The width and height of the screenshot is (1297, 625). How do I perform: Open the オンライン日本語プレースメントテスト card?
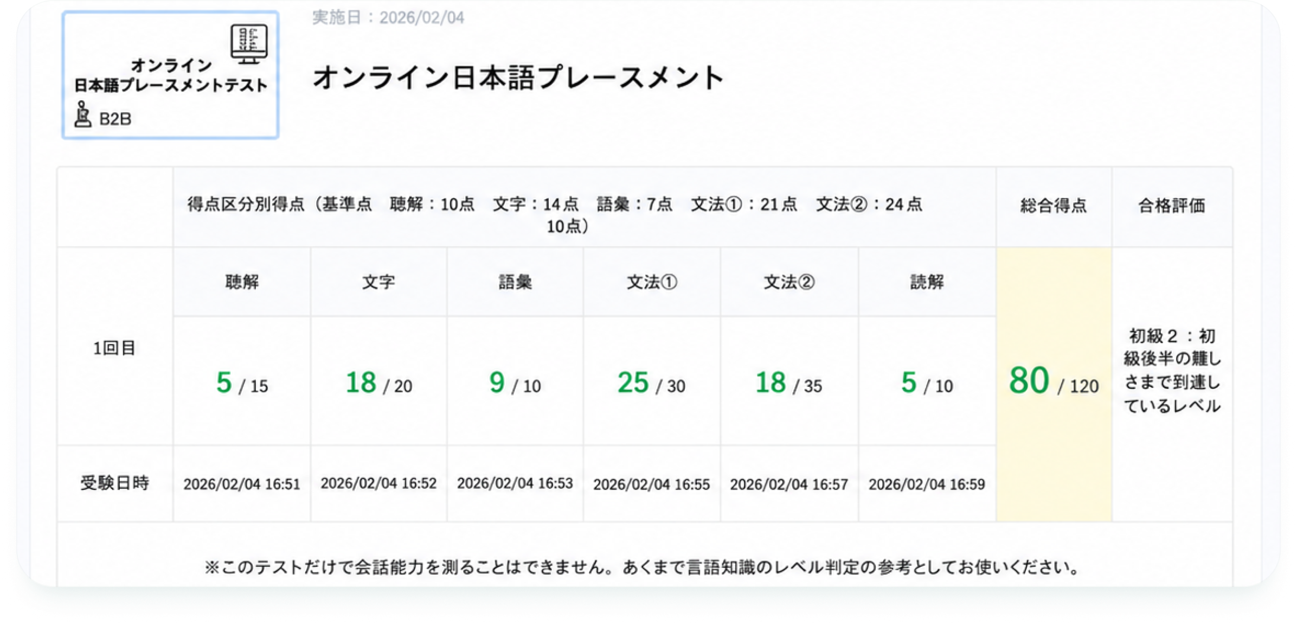(x=170, y=75)
